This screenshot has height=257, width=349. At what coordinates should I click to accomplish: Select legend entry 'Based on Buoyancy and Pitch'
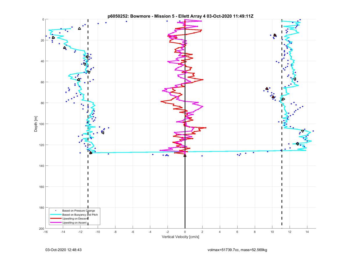click(80, 214)
